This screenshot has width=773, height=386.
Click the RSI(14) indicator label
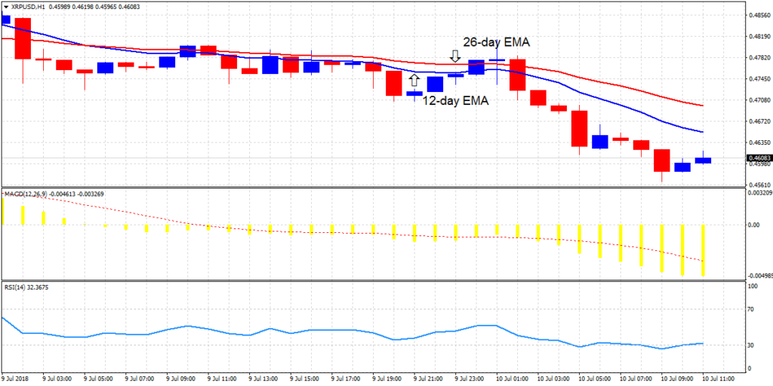point(17,287)
